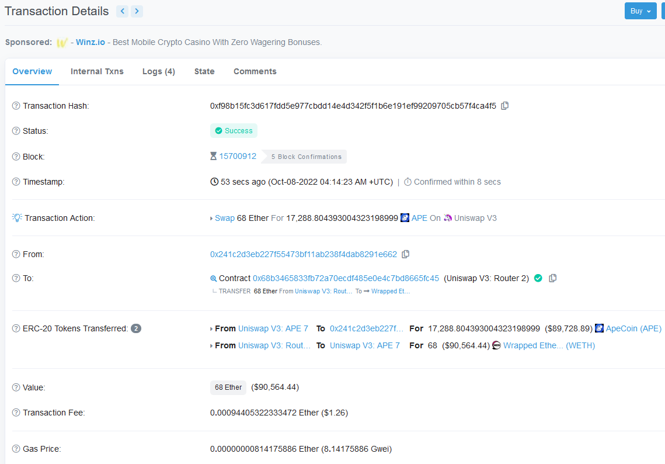Open the Wrapped Ethe... (WETH) link
The width and height of the screenshot is (665, 464).
point(549,345)
